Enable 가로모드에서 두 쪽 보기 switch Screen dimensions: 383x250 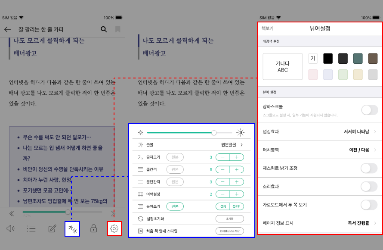tap(369, 205)
